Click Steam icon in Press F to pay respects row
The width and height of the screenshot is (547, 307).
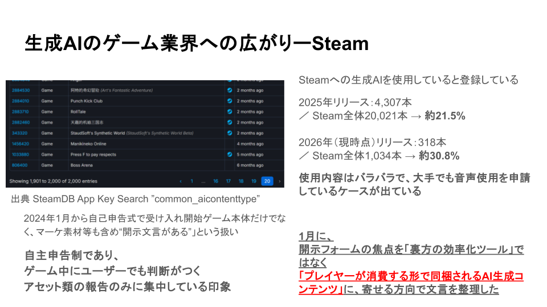coord(230,155)
